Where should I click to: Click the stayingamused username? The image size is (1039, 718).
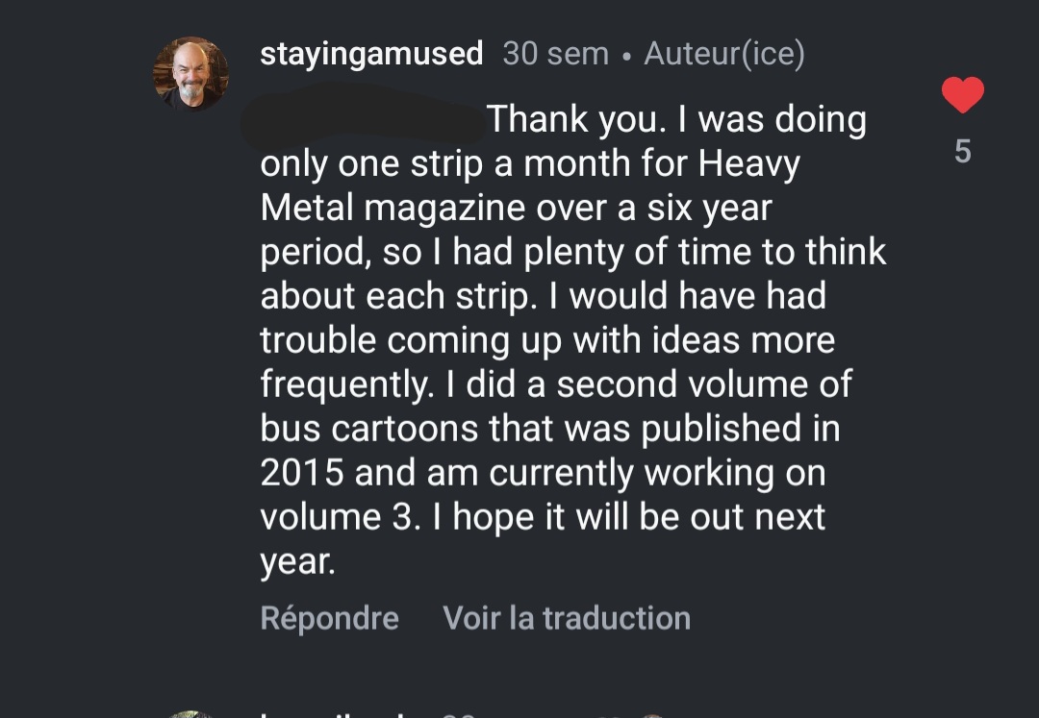371,54
